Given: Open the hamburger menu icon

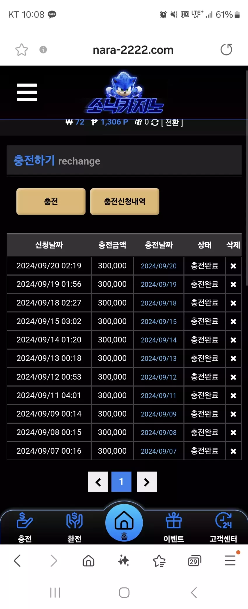Looking at the screenshot, I should [x=27, y=92].
